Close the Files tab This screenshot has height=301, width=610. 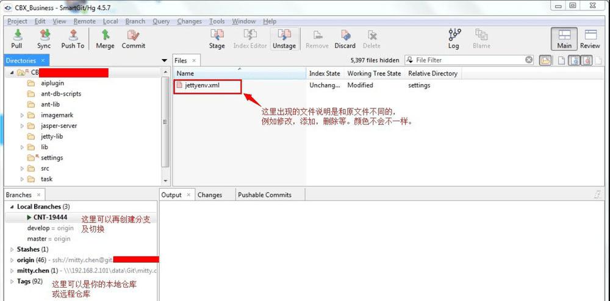pyautogui.click(x=194, y=60)
